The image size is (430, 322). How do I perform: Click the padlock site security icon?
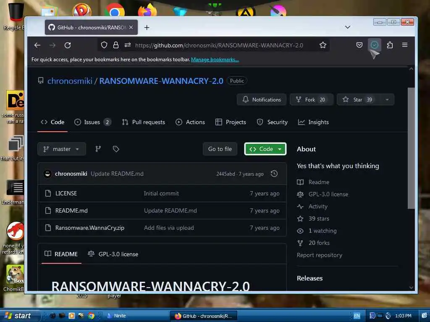tap(116, 45)
